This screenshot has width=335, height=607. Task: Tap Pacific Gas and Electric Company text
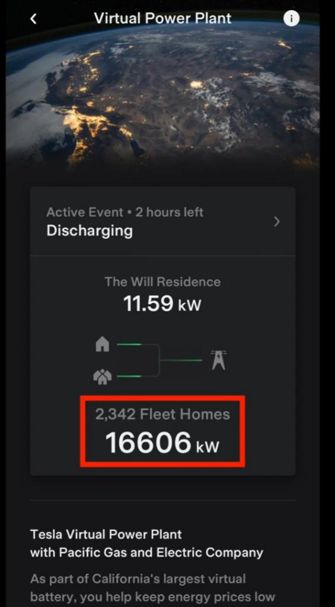click(161, 552)
